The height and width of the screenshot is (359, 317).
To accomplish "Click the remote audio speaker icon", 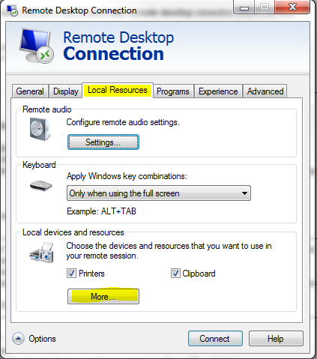I will 40,129.
